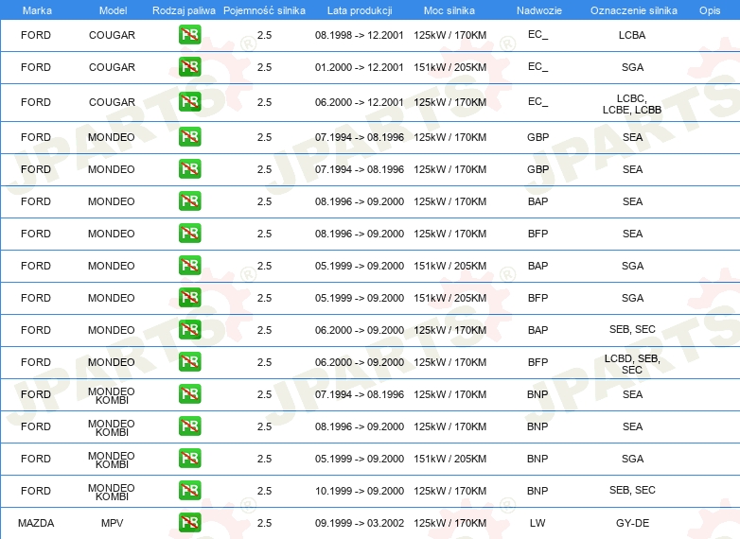
Task: Click the fuel icon in the COUGAR LCBC row
Action: [x=189, y=101]
